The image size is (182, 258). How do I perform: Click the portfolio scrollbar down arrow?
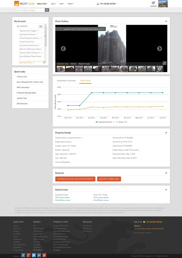click(45, 62)
